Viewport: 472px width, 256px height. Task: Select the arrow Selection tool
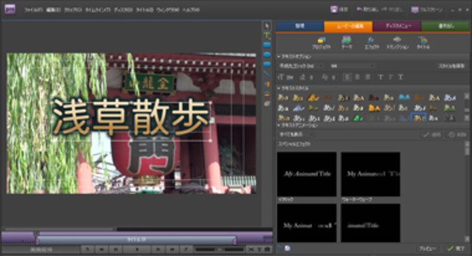[x=267, y=26]
